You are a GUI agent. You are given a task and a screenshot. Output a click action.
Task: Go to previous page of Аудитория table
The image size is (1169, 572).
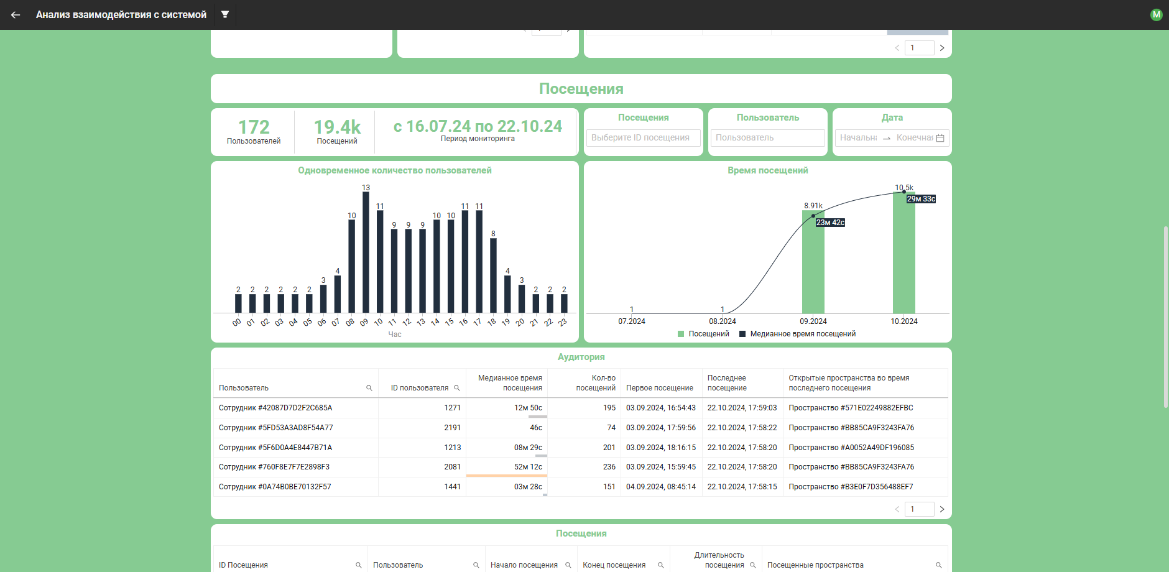tap(897, 509)
